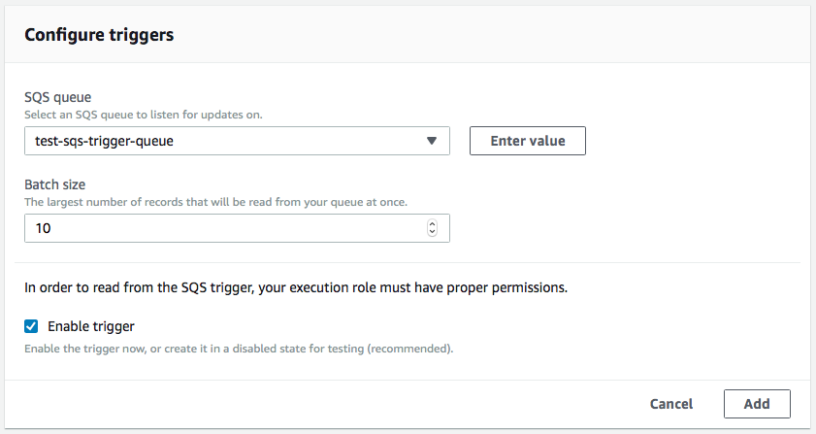This screenshot has width=816, height=434.
Task: Click the batch size spinner control
Action: [432, 228]
